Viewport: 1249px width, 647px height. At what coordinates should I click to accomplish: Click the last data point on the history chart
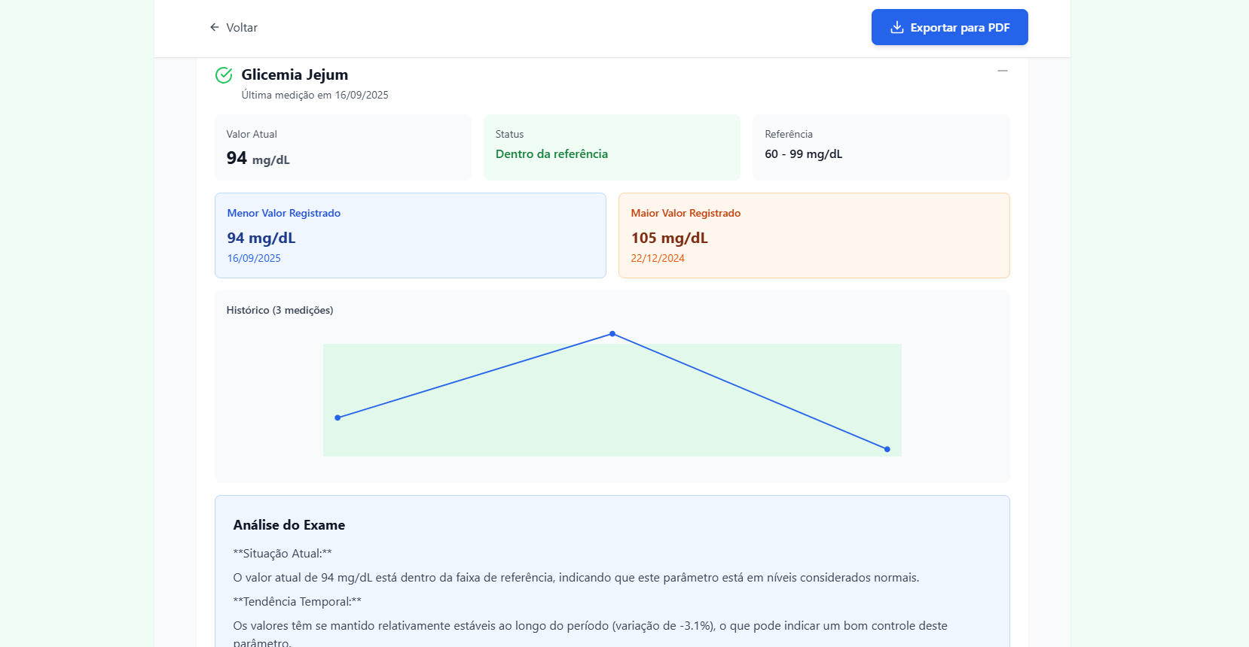coord(887,449)
